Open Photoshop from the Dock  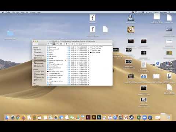click(x=99, y=117)
